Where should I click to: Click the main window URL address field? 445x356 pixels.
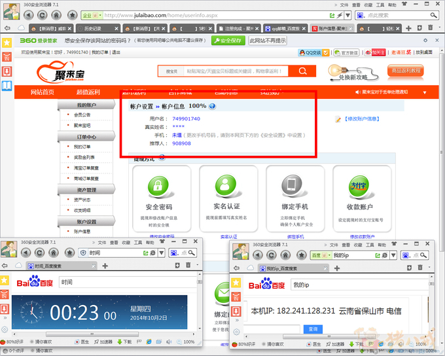(x=216, y=15)
